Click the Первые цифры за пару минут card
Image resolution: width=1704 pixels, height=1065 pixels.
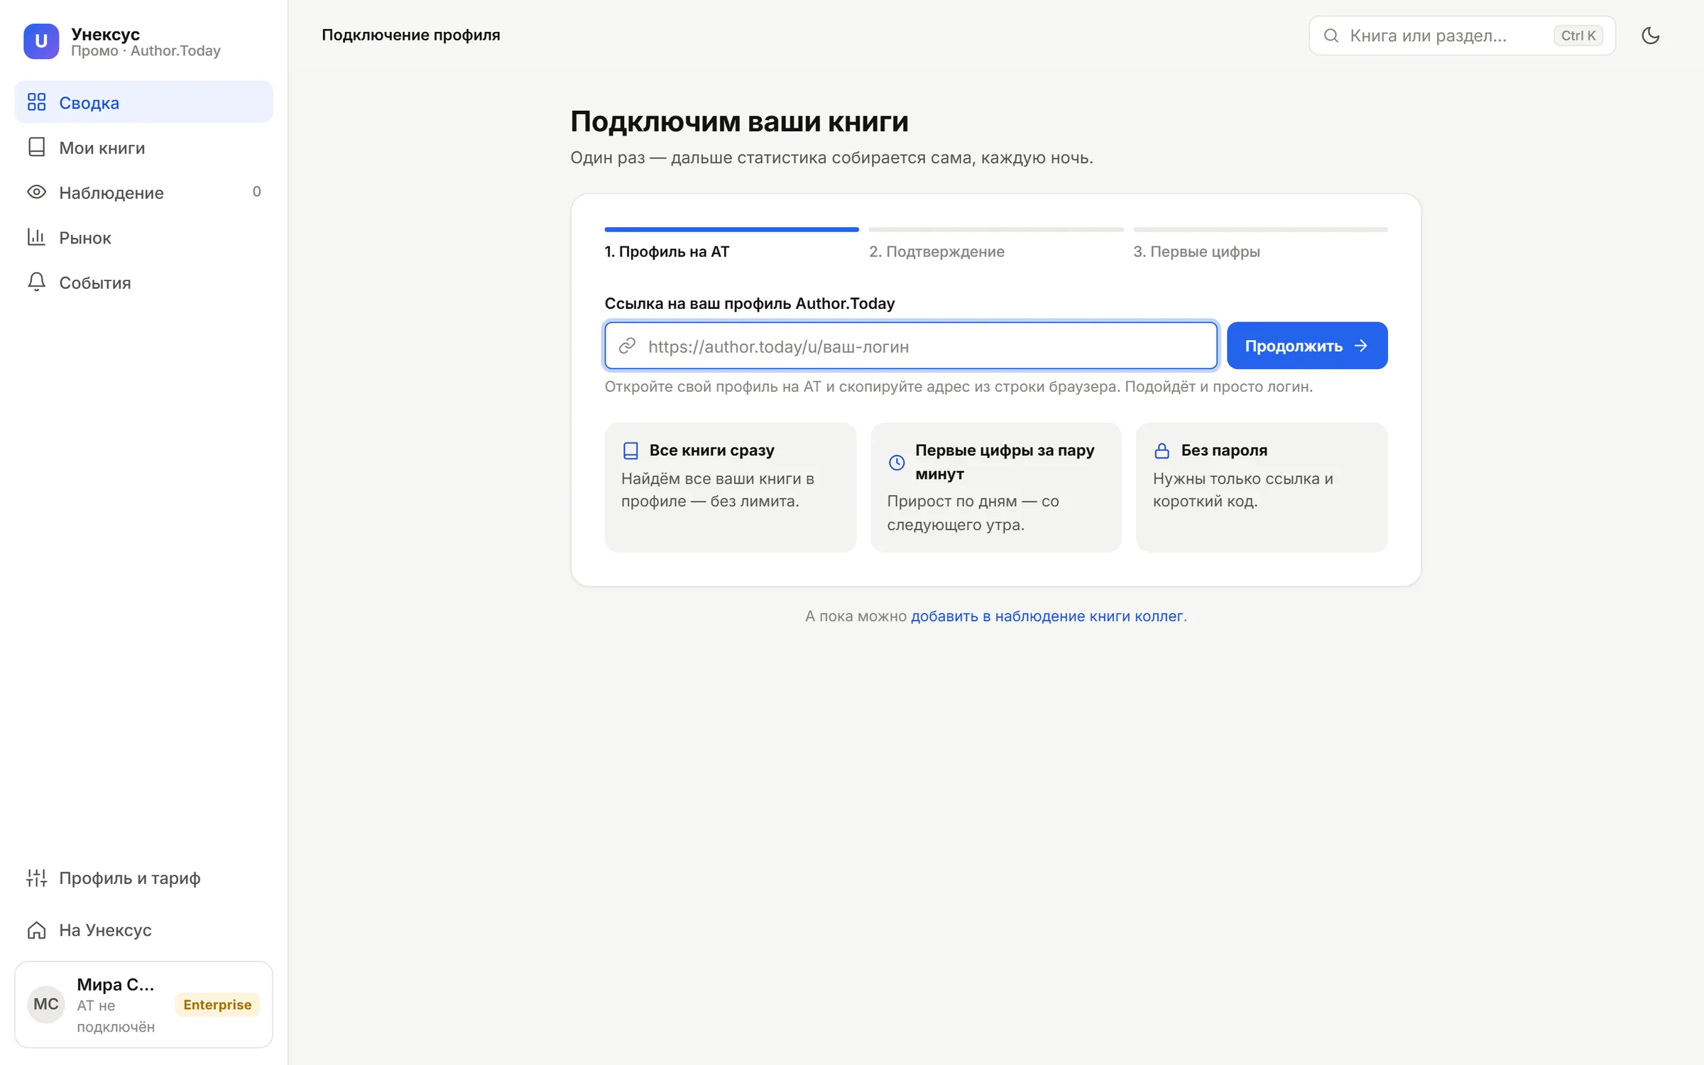995,487
